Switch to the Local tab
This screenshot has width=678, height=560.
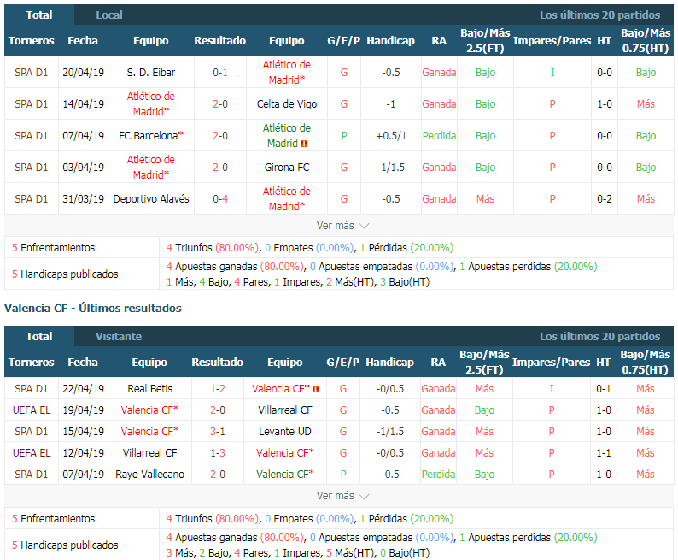coord(109,15)
